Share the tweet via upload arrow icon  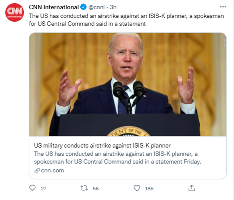[192, 188]
